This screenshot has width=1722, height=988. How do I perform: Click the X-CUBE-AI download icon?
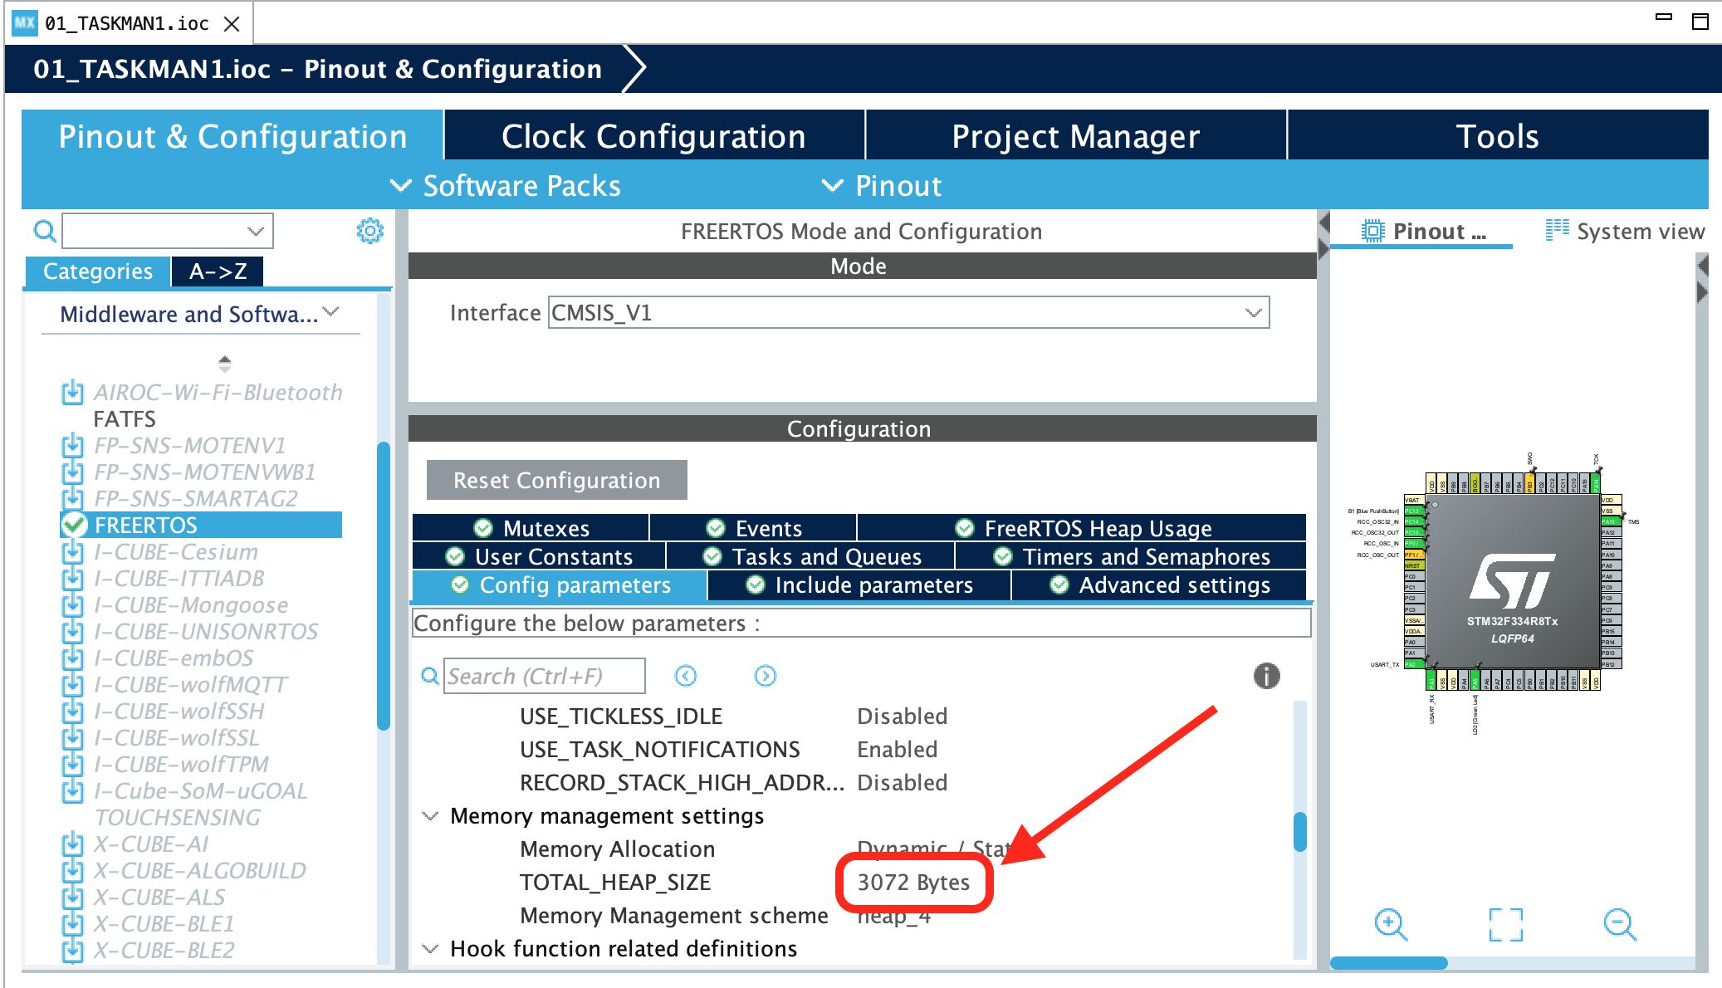pos(73,844)
